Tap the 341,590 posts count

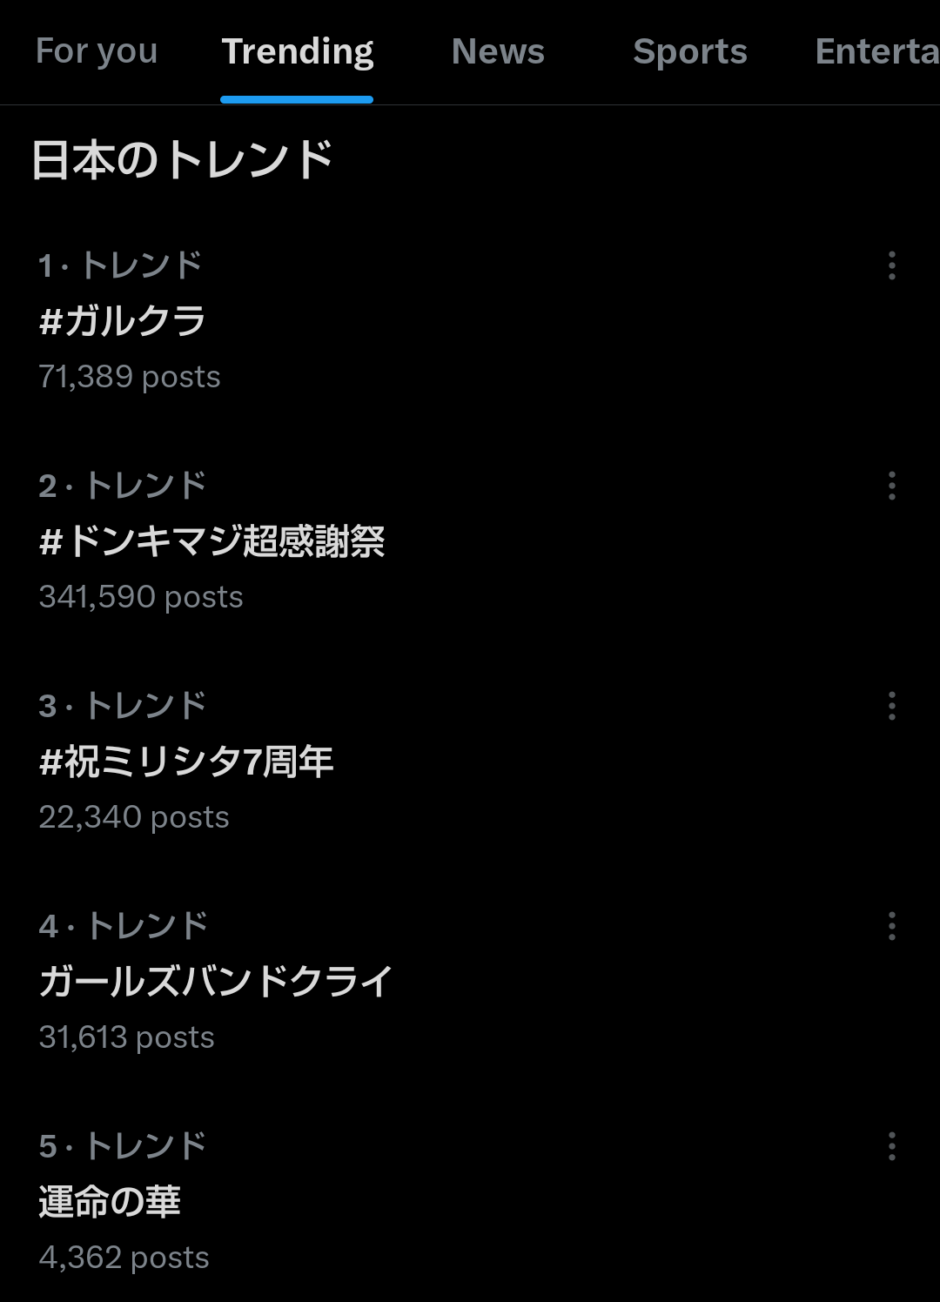tap(141, 597)
